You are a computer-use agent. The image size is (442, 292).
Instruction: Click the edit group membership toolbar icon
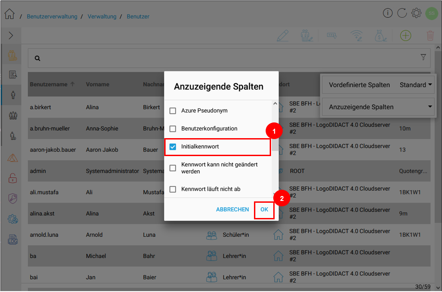(x=306, y=36)
